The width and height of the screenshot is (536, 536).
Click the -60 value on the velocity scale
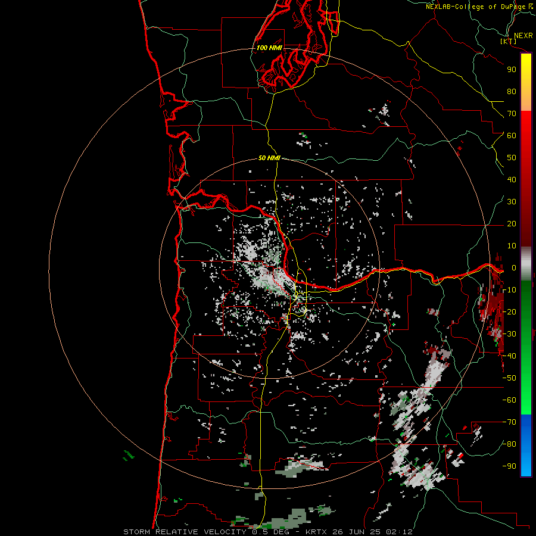509,400
